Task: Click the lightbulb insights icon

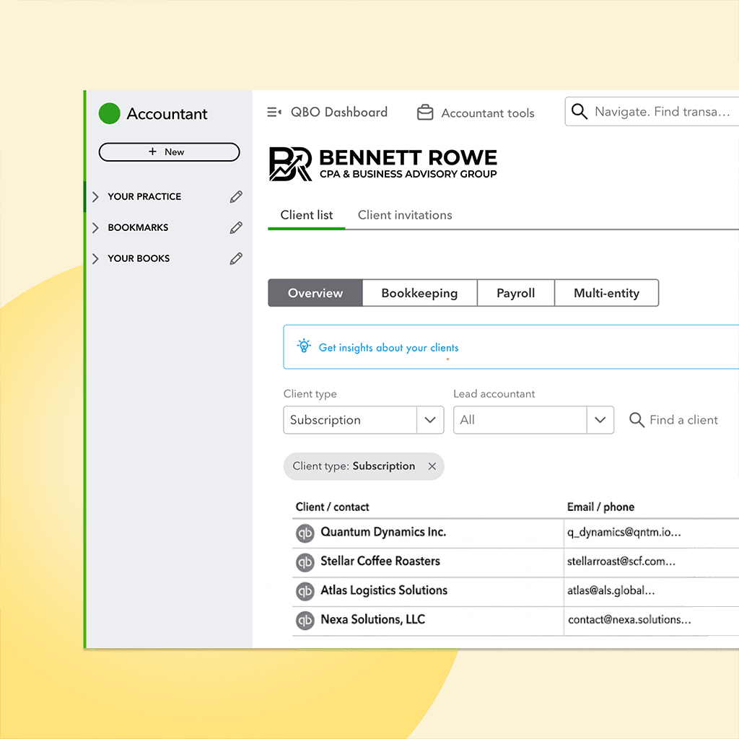Action: [304, 346]
